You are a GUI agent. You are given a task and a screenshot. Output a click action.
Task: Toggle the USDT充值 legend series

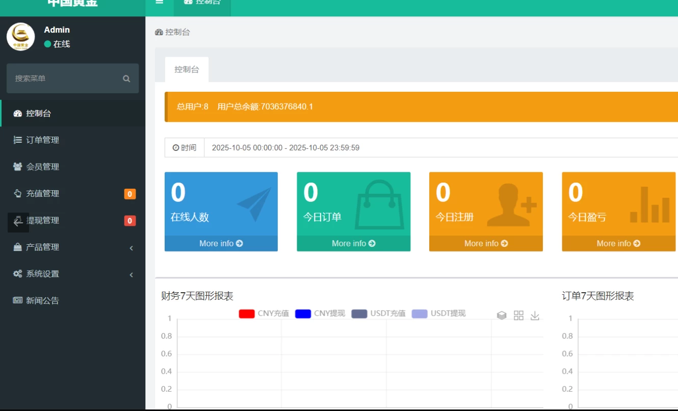pyautogui.click(x=378, y=313)
